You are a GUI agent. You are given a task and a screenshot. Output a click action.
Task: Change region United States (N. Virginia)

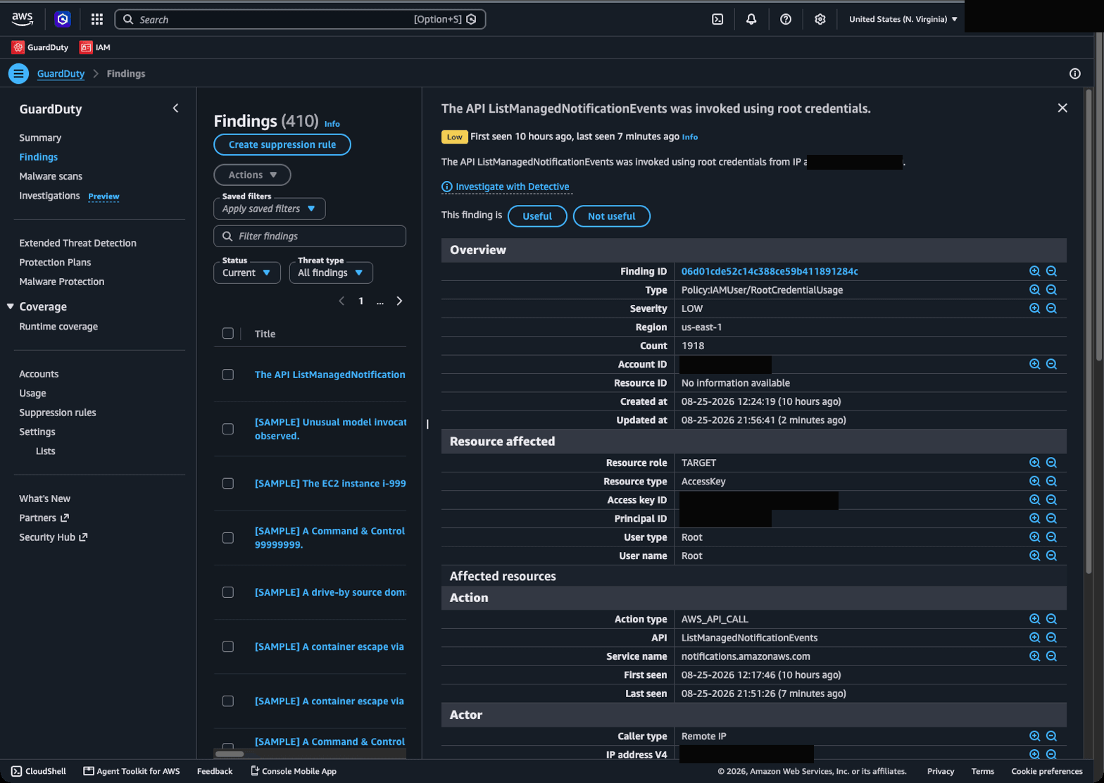[903, 19]
